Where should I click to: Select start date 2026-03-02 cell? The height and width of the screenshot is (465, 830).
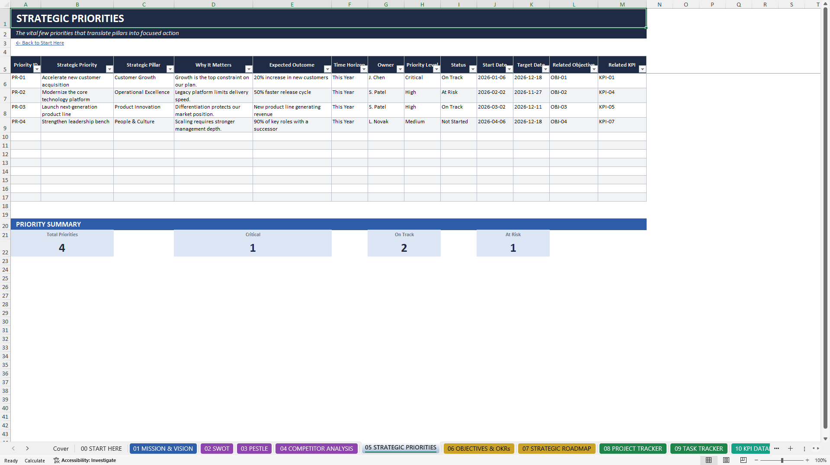[495, 110]
